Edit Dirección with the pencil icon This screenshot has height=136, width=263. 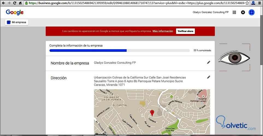(x=208, y=77)
